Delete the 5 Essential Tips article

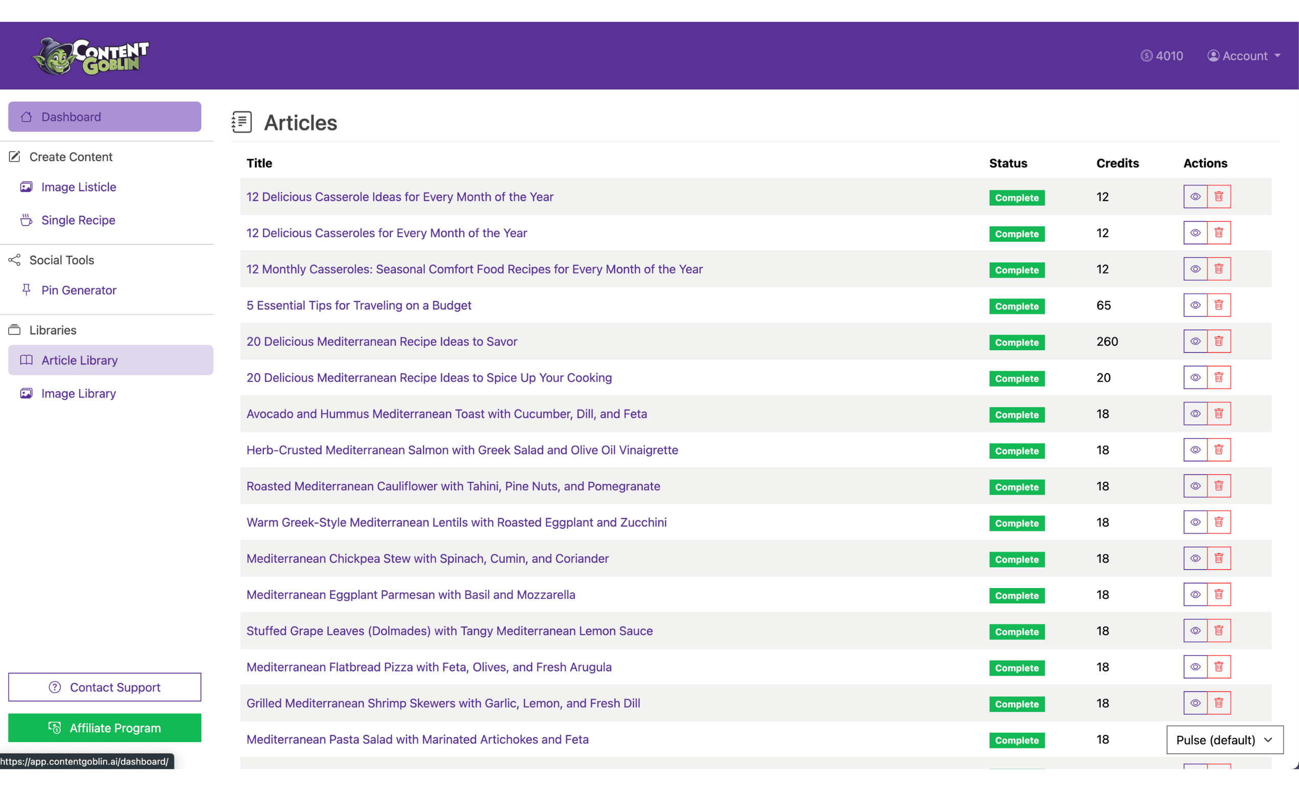click(1218, 305)
